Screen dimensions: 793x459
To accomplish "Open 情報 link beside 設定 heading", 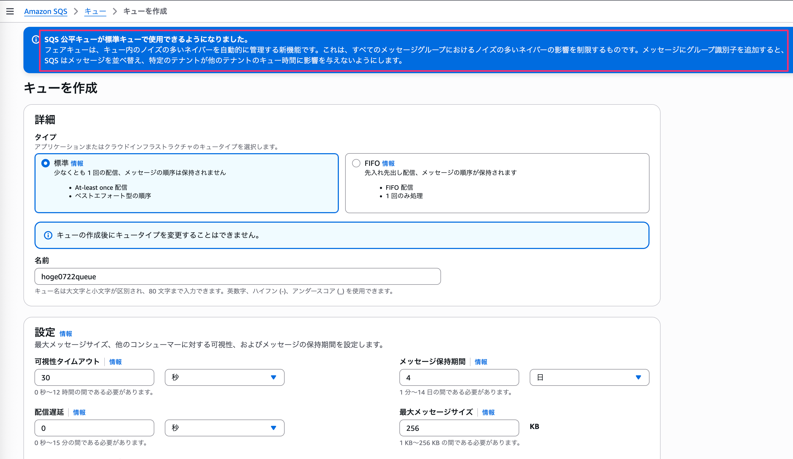I will pos(66,333).
